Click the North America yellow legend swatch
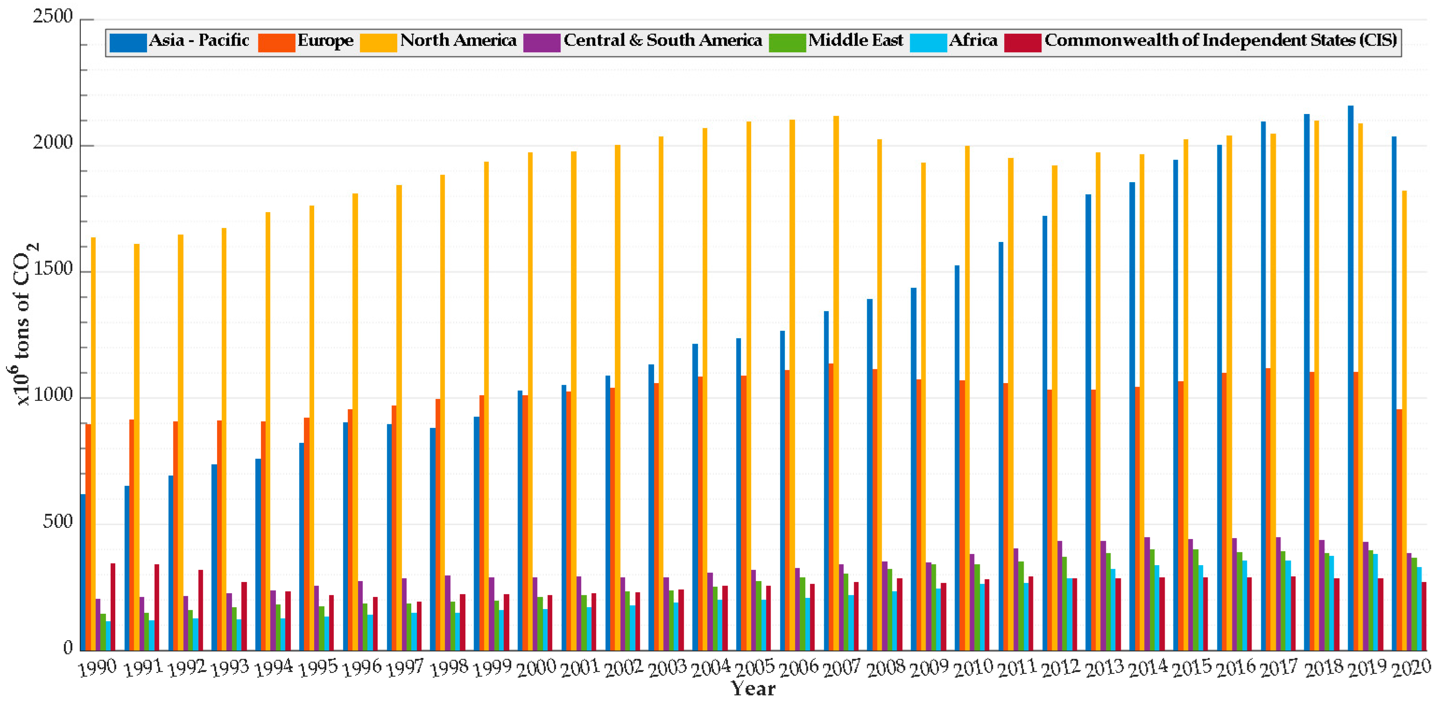Viewport: 1438px width, 701px height. 378,42
